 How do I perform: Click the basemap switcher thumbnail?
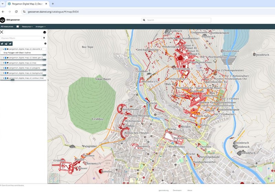(53, 178)
